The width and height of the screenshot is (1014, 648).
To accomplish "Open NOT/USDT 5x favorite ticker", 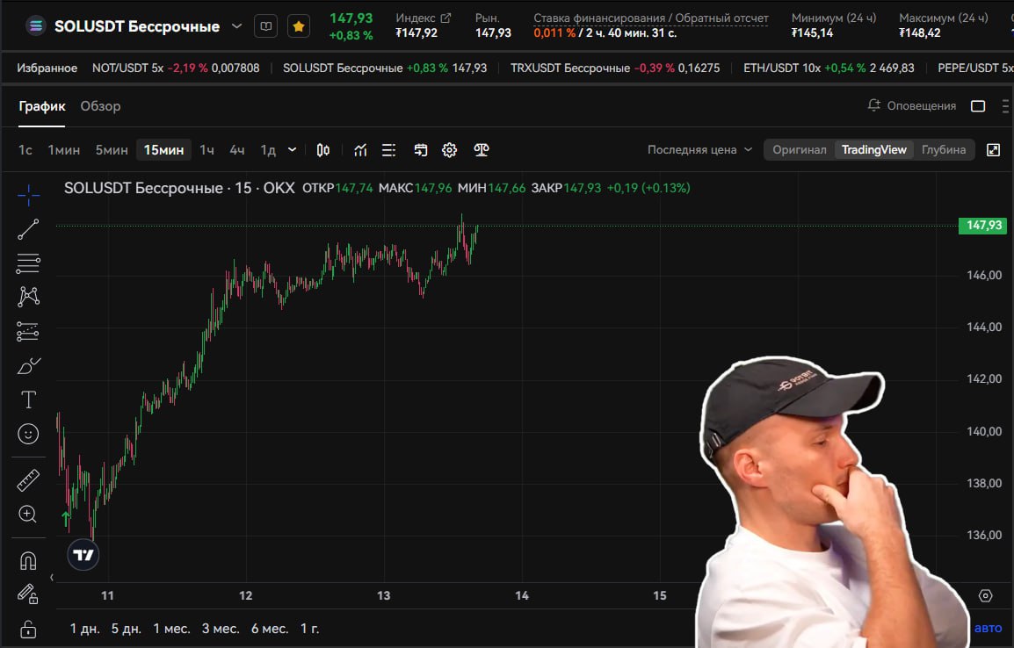I will pos(175,68).
